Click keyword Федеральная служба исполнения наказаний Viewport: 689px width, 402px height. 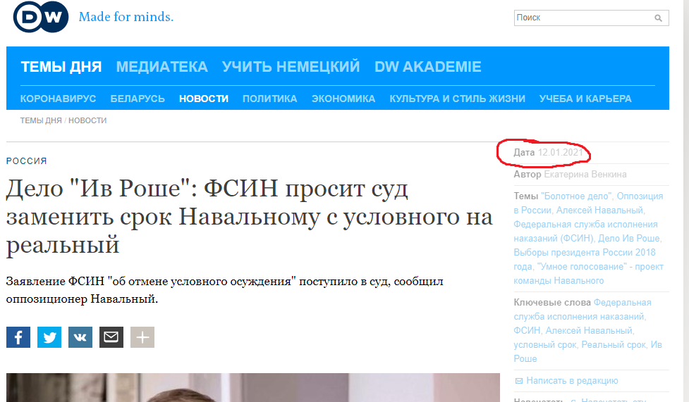pyautogui.click(x=582, y=309)
